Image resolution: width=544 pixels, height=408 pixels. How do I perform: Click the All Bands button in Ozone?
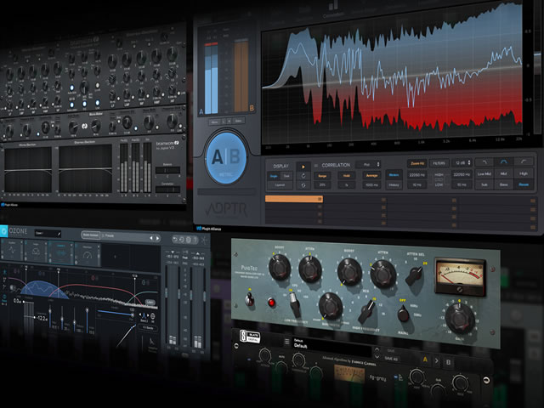[148, 328]
